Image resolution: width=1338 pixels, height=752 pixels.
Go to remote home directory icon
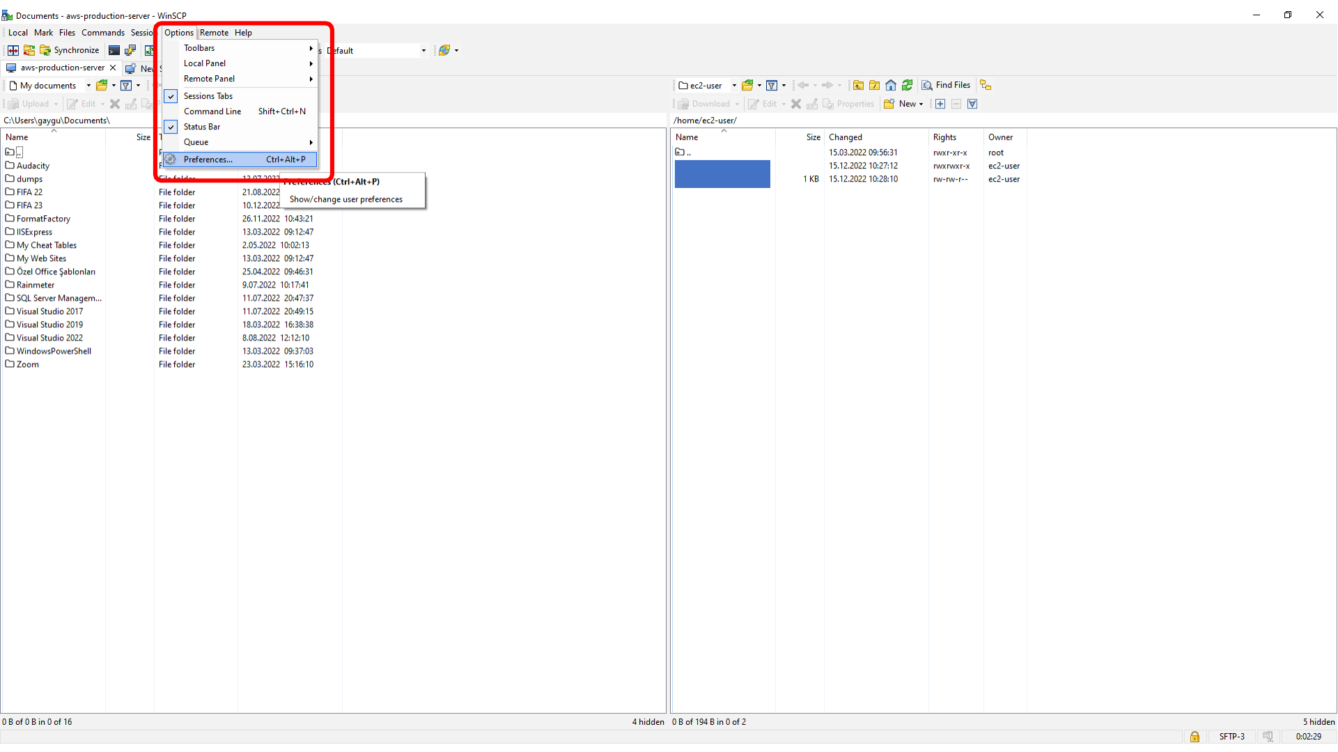click(891, 86)
